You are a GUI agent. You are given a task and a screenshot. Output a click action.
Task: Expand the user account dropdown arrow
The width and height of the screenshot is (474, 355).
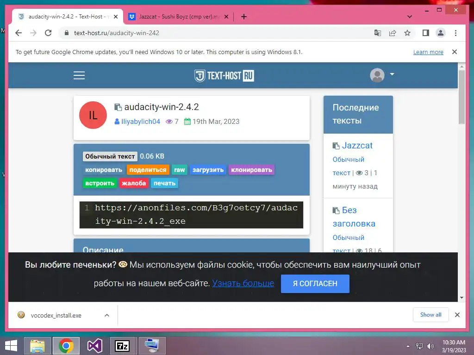(392, 74)
